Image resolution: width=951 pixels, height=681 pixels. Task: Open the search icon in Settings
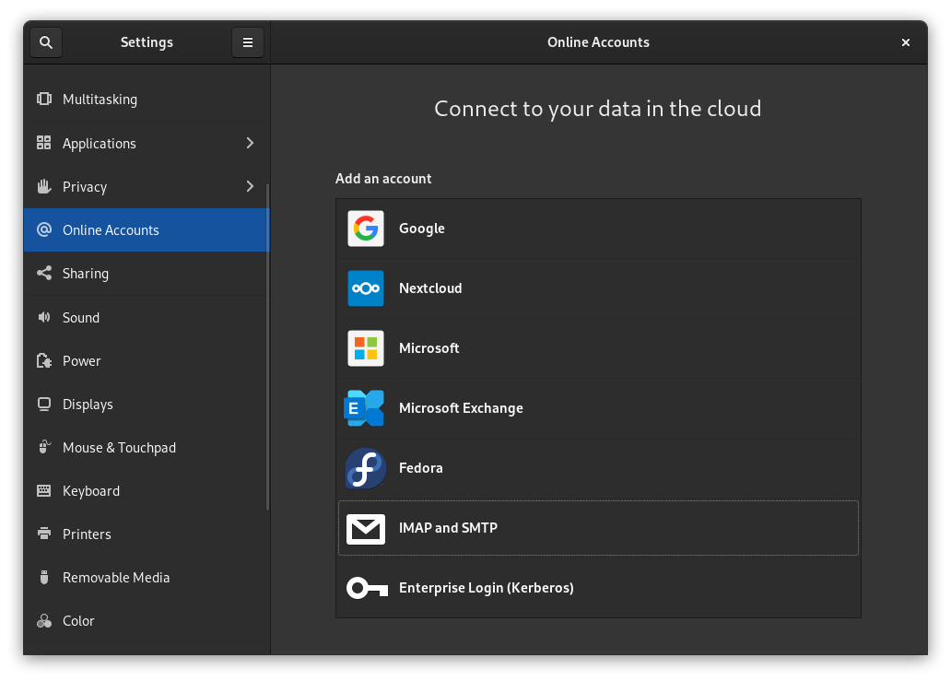pos(45,41)
